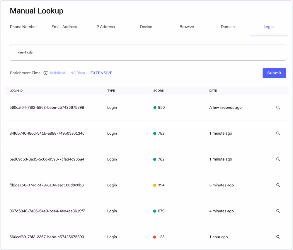Select the Device tab

click(x=146, y=27)
